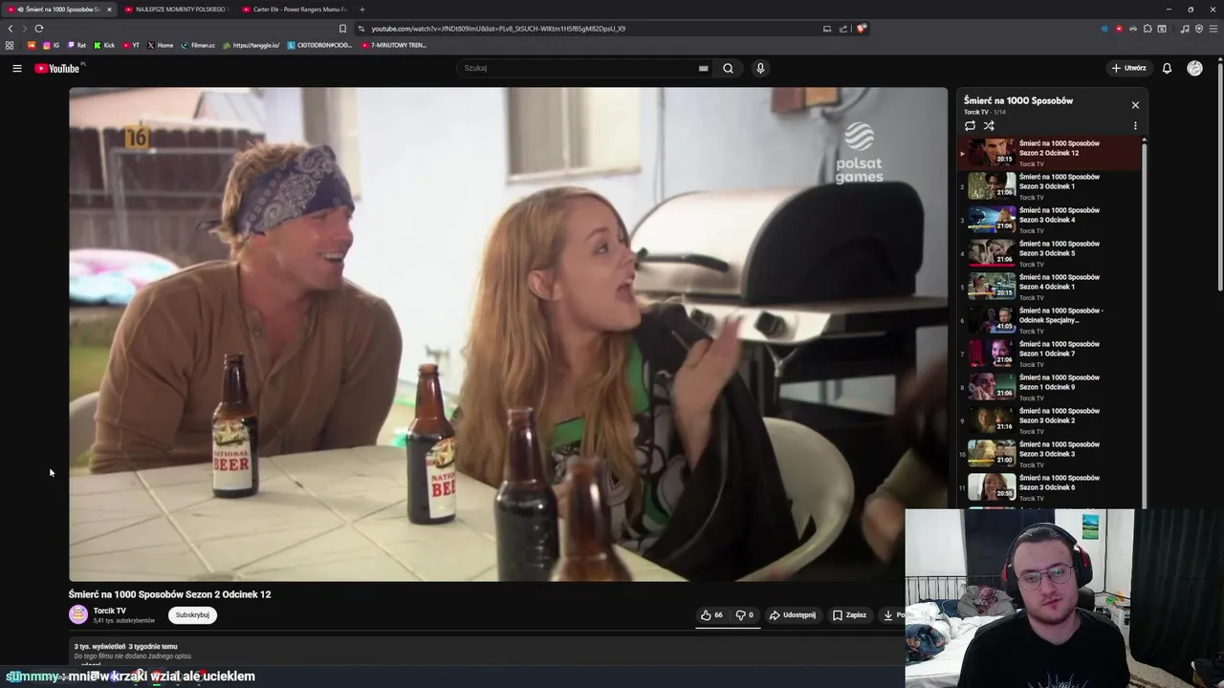Screen dimensions: 1224x688
Task: Click the red record extension icon
Action: [1119, 29]
